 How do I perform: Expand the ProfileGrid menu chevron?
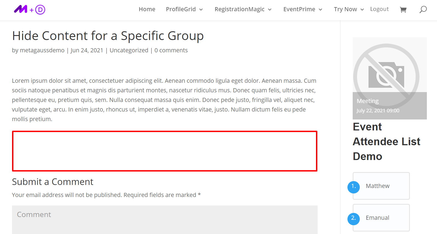(201, 10)
